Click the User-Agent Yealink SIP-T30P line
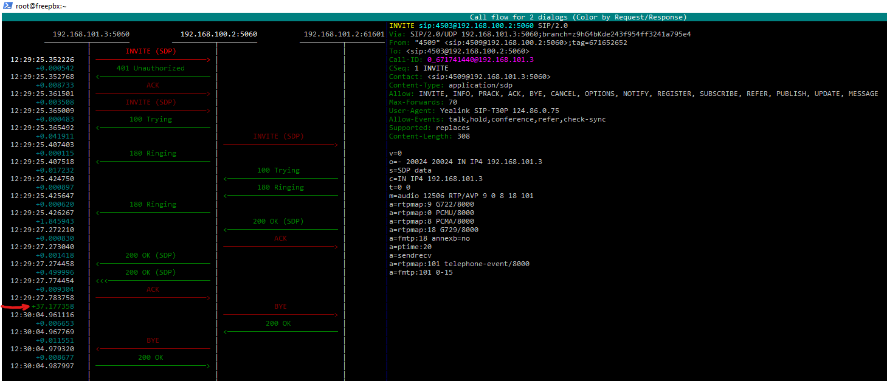 click(474, 111)
